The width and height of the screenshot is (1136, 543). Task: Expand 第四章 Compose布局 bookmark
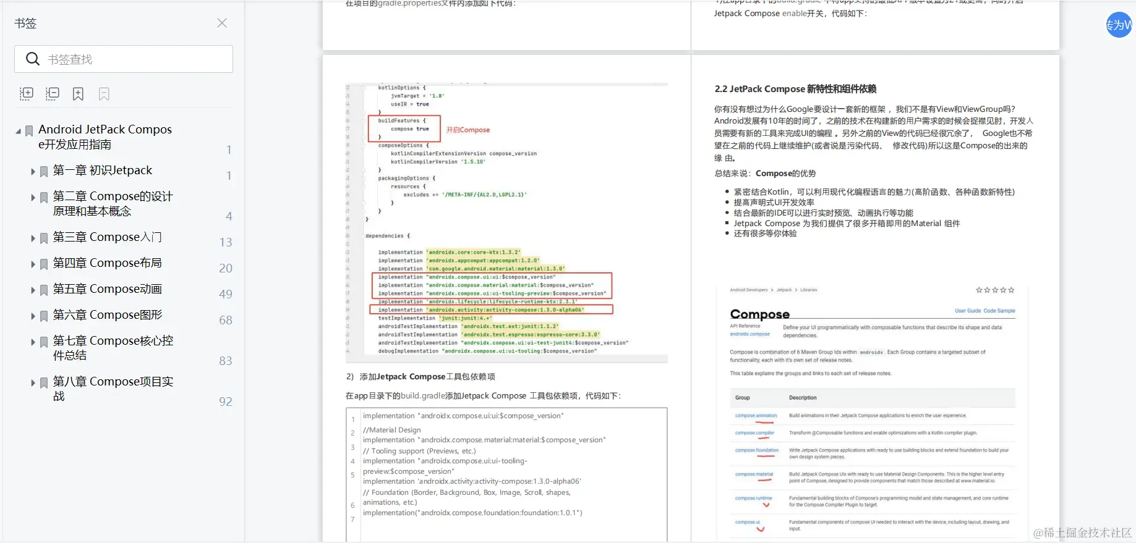coord(33,264)
